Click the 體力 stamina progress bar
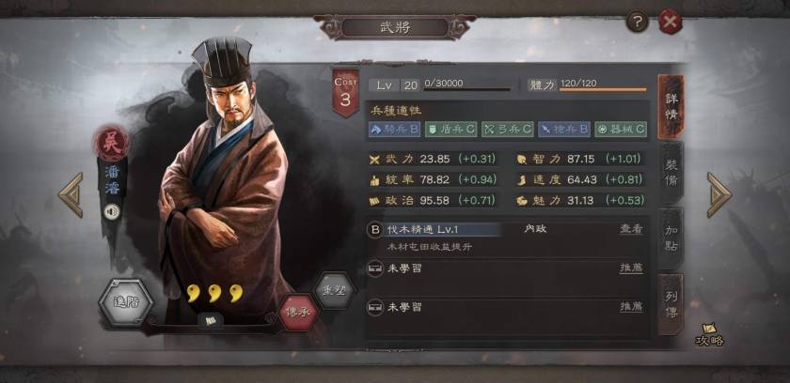The image size is (790, 383). (603, 90)
